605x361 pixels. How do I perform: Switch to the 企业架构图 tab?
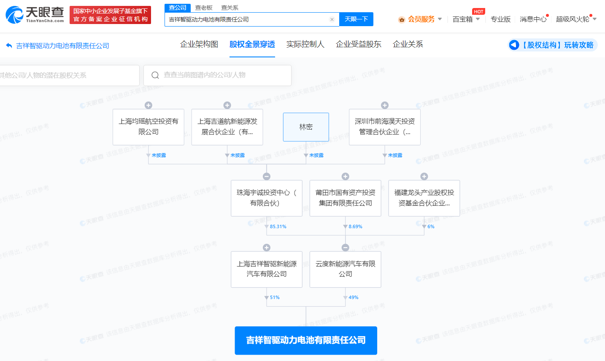pos(199,44)
